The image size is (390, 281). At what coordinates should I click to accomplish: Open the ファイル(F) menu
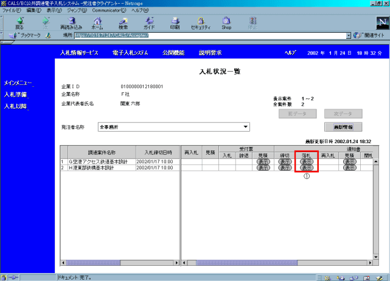point(12,10)
